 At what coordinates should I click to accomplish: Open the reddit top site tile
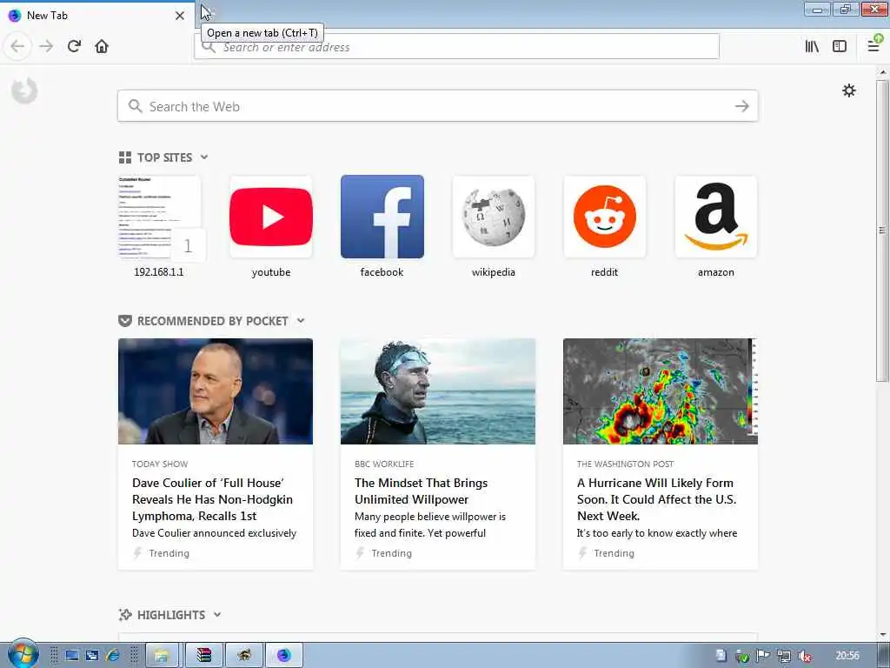(x=605, y=217)
